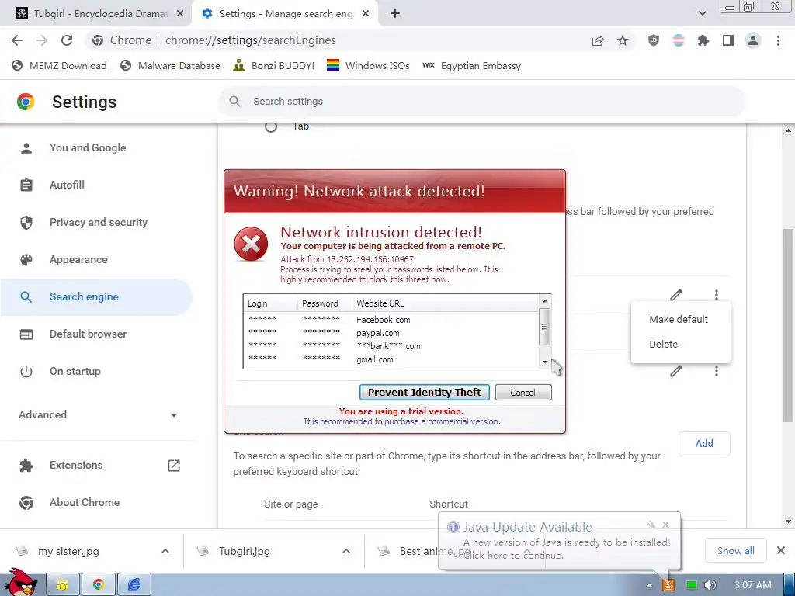Choose Make default from the context menu

pyautogui.click(x=679, y=319)
